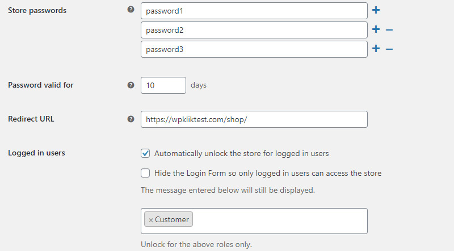View help icon next to Redirect URL
454x251 pixels.
tap(131, 119)
